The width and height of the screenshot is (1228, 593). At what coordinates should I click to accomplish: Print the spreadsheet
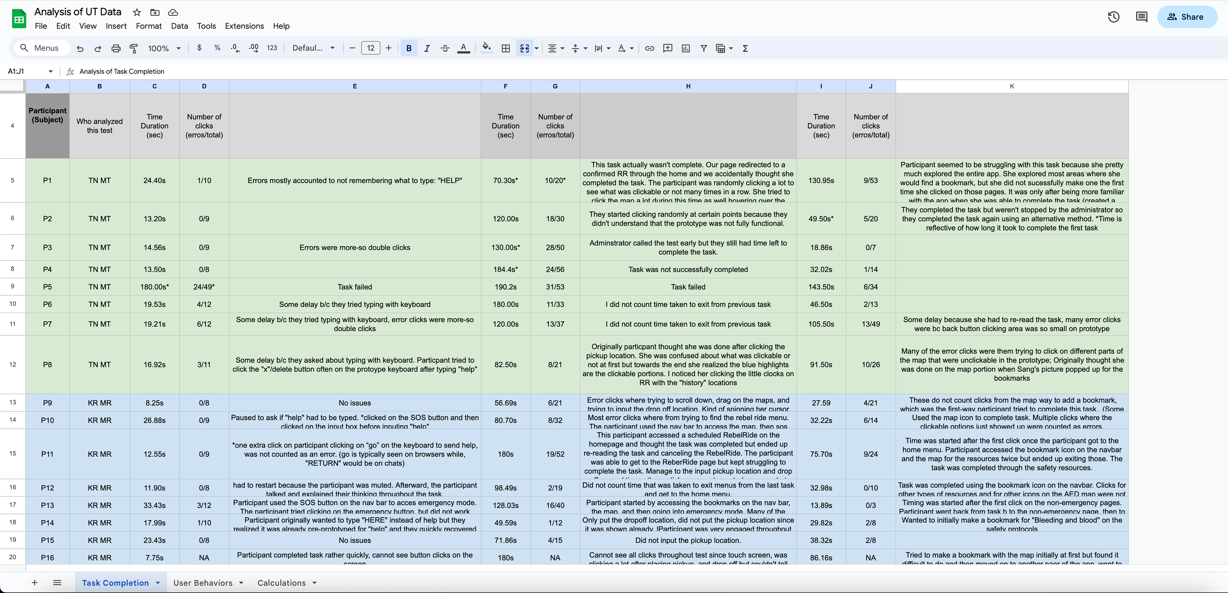click(x=116, y=48)
